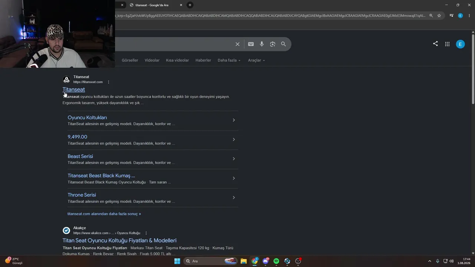Open the Beast Serisi sitelink
475x267 pixels.
click(80, 156)
